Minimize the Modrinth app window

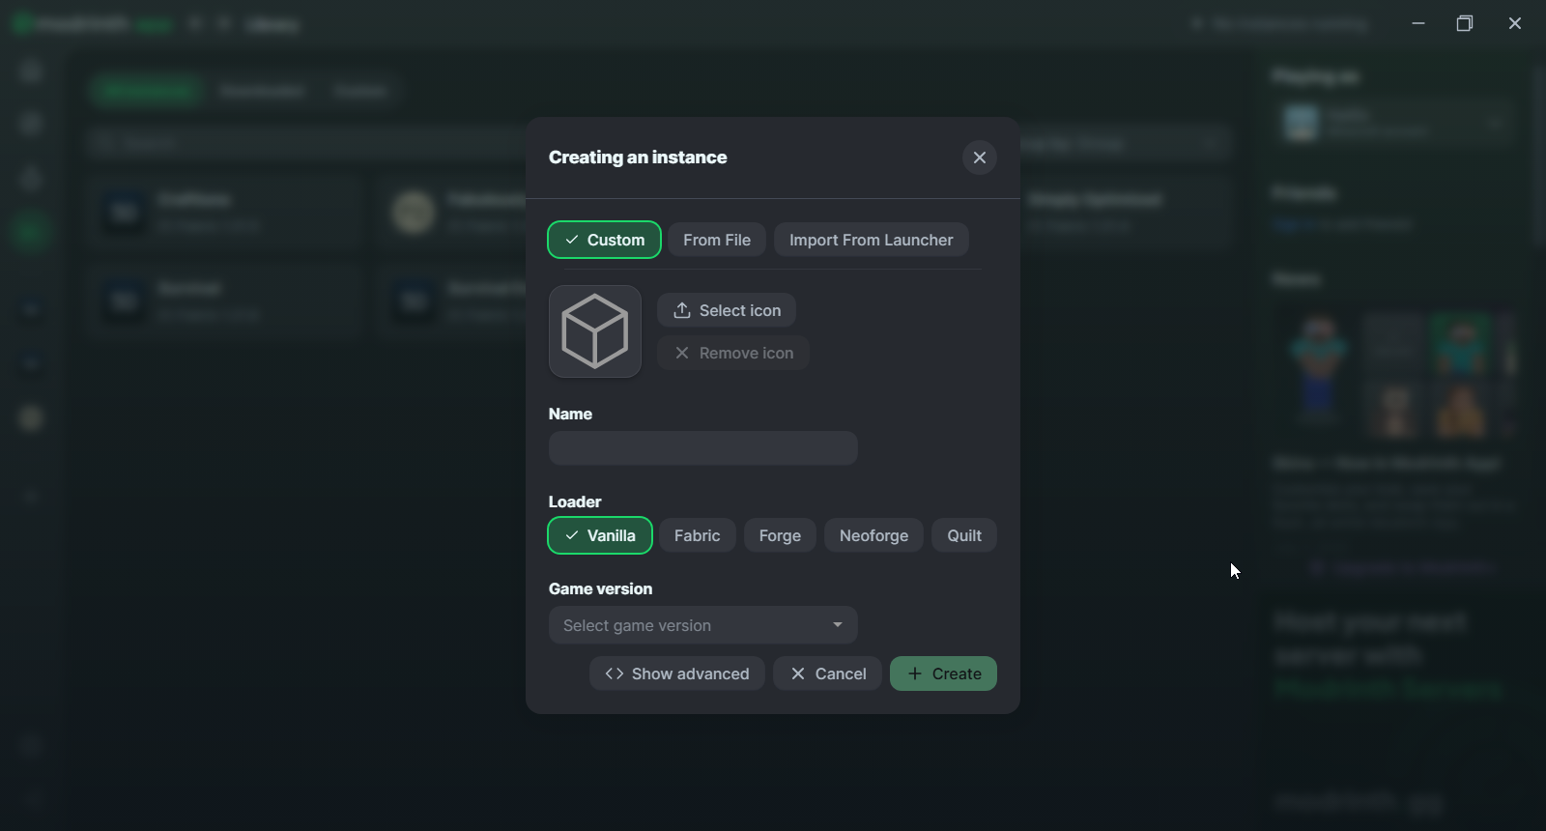point(1418,23)
